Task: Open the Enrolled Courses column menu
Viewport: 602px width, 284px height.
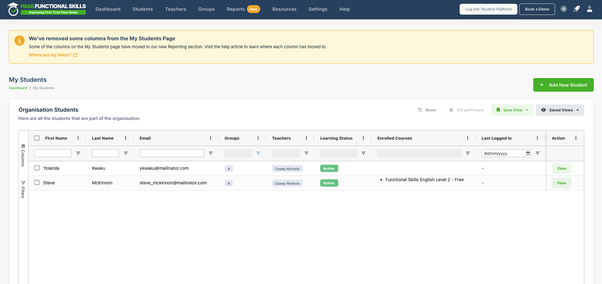Action: (x=468, y=138)
